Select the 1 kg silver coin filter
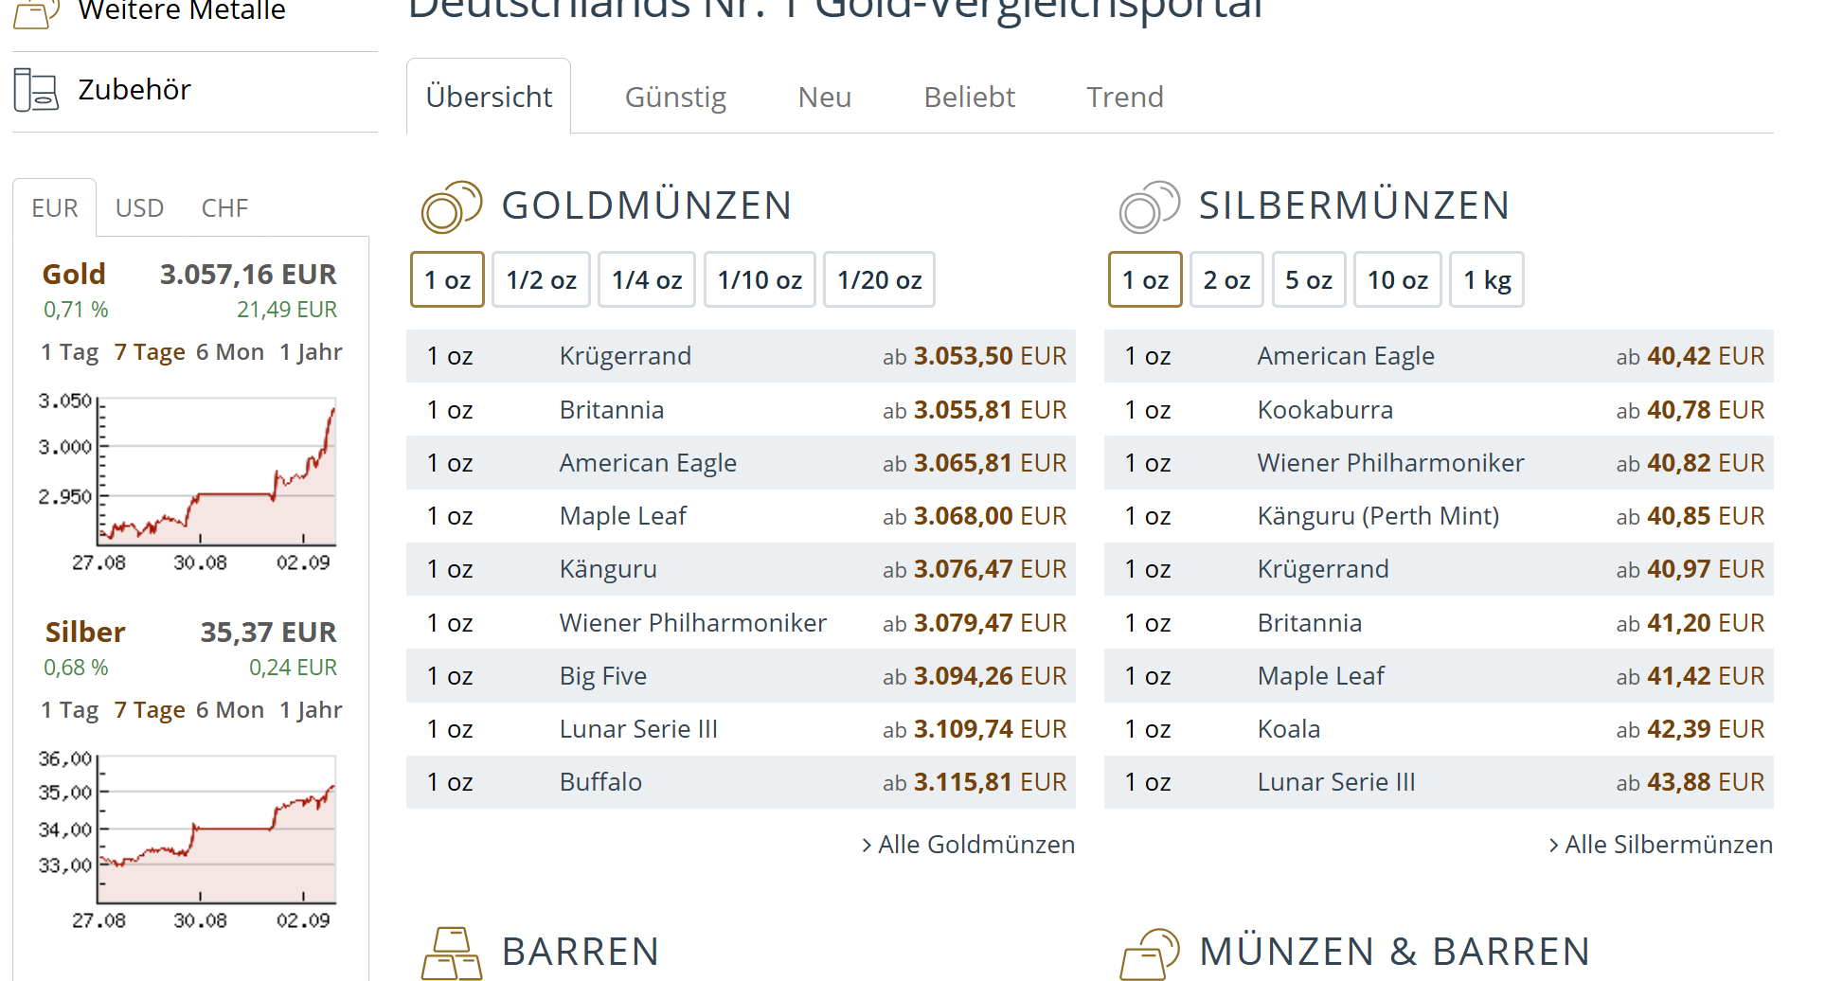Screen dimensions: 1825x981 click(x=1486, y=280)
